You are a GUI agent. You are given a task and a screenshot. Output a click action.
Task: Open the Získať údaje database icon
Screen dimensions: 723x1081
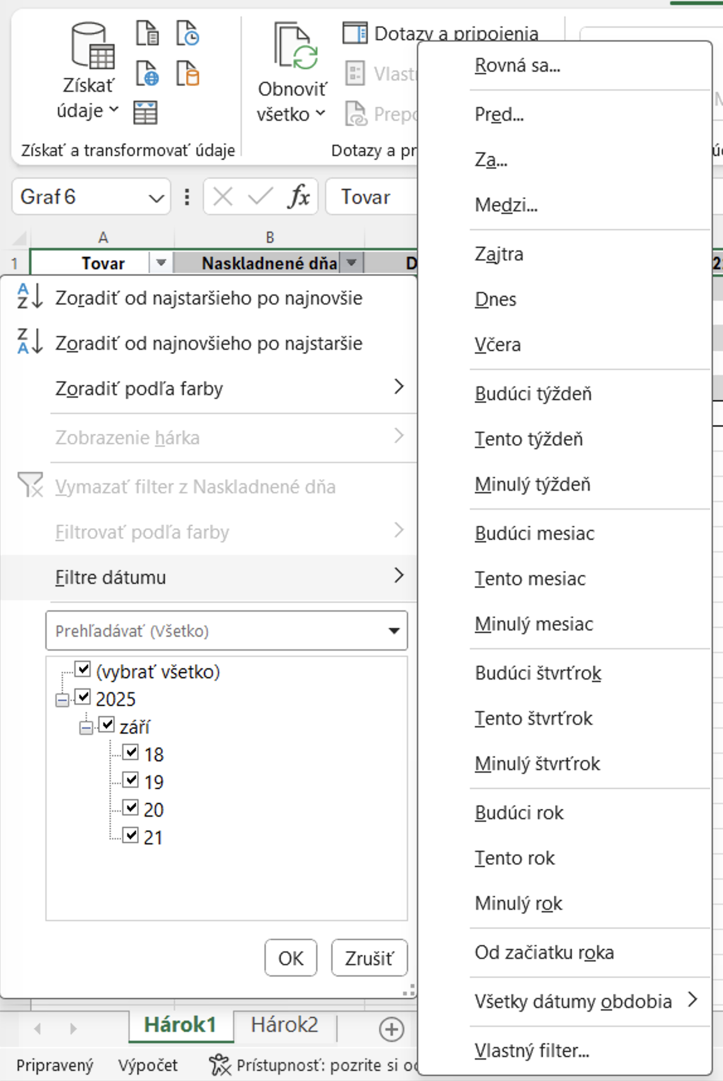(92, 47)
